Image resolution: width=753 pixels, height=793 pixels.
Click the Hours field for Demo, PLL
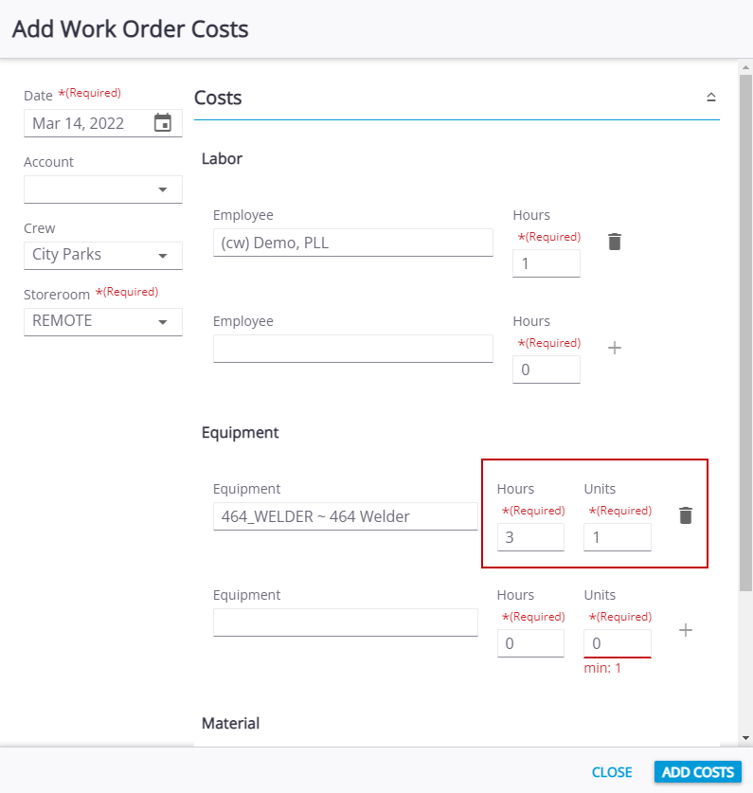pos(547,263)
